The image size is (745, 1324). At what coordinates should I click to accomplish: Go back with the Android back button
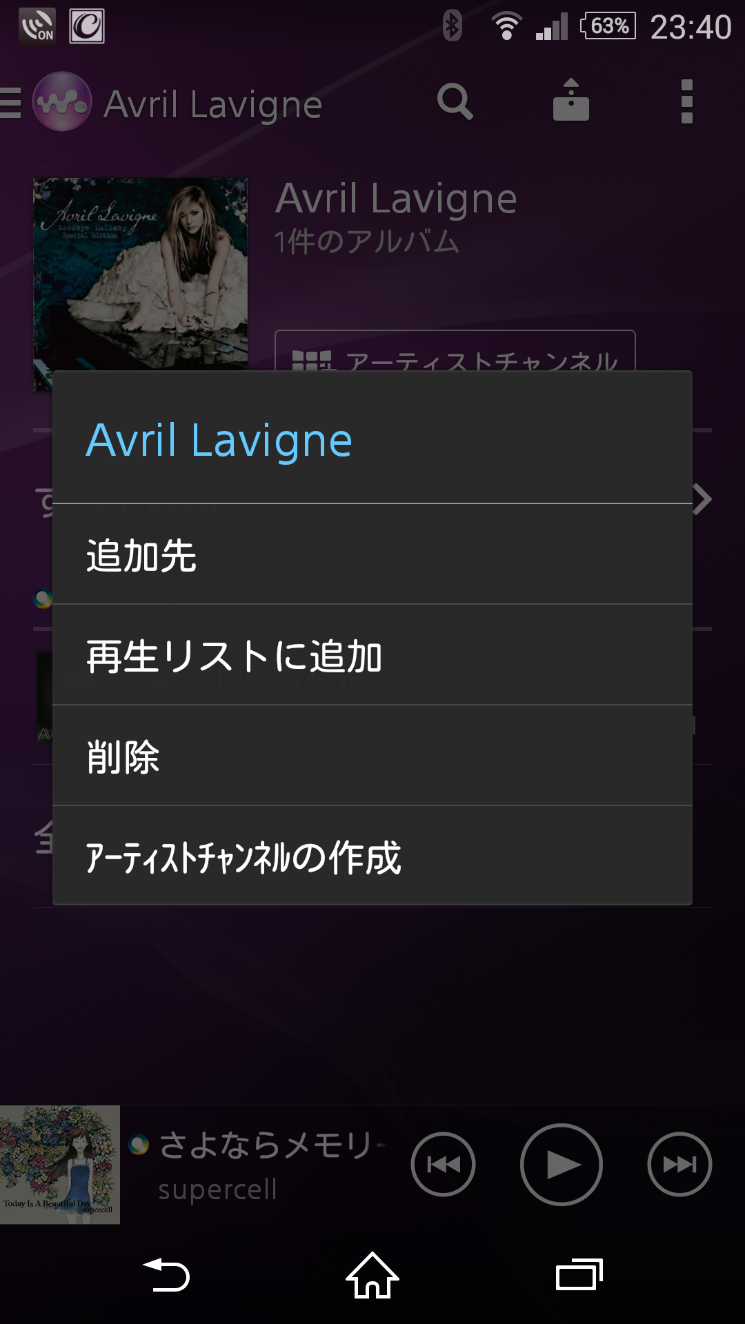coord(166,1275)
